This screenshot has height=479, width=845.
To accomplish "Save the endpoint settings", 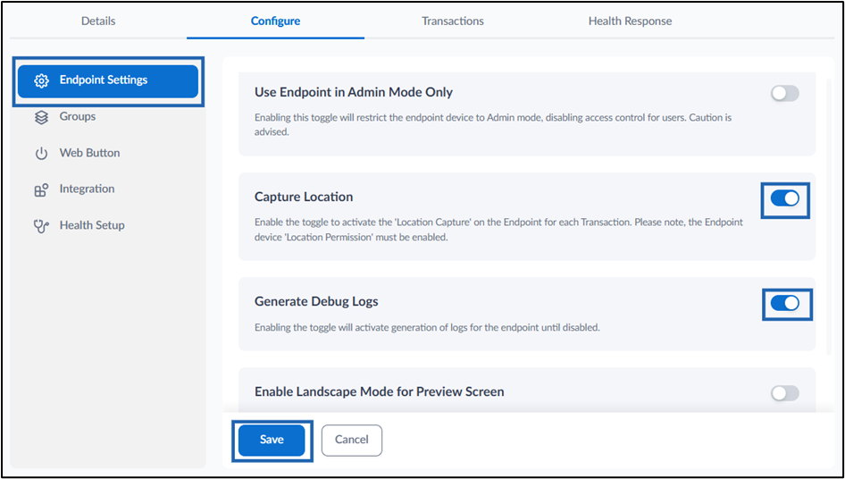I will point(272,440).
